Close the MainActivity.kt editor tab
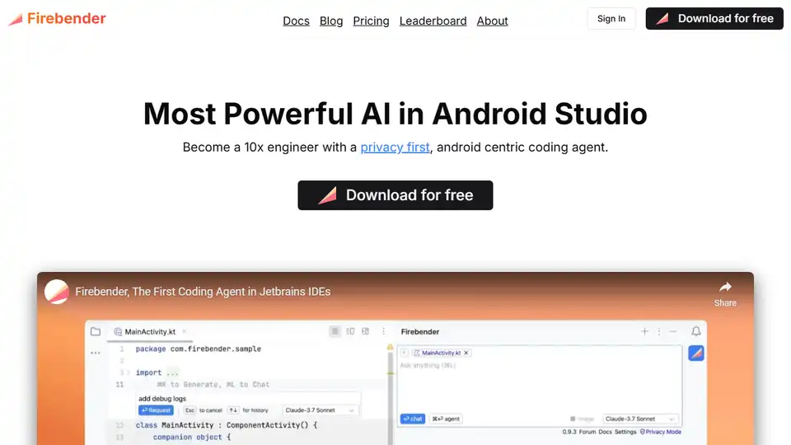Screen dimensions: 791x445 (x=184, y=331)
